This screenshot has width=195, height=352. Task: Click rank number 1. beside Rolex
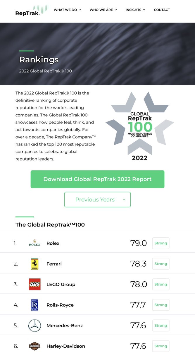click(15, 243)
